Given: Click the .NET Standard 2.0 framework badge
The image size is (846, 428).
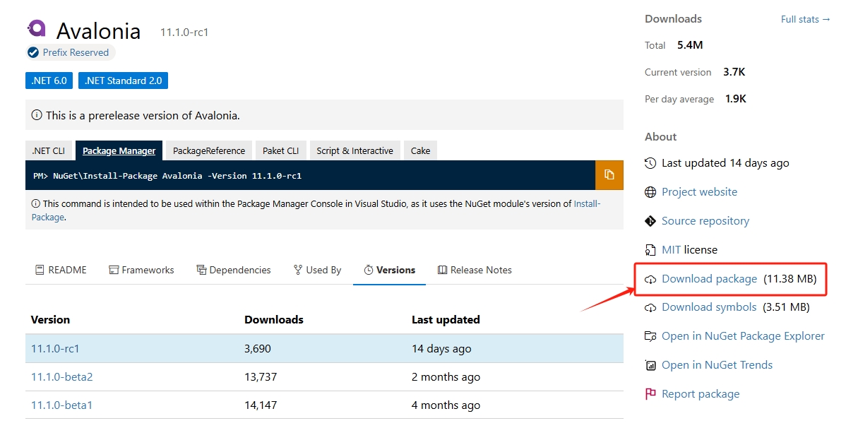Looking at the screenshot, I should point(123,81).
